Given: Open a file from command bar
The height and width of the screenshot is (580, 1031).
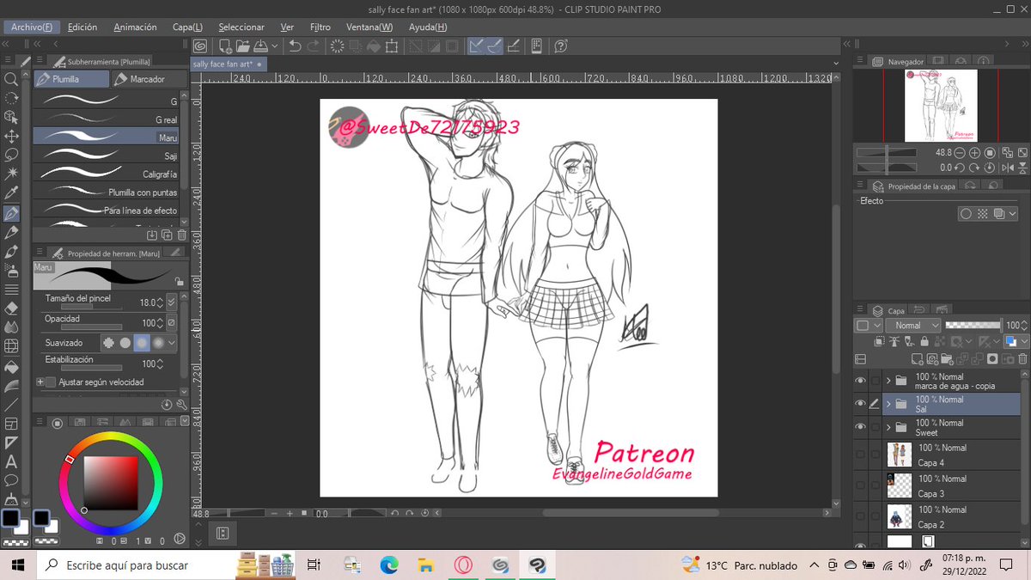Looking at the screenshot, I should (242, 46).
